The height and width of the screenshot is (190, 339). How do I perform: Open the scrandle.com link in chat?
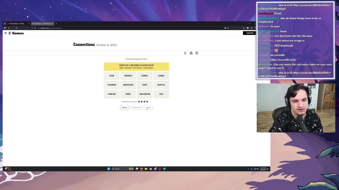[283, 60]
